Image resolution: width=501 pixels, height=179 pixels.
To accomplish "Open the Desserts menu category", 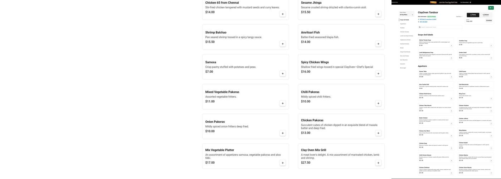I will point(403,64).
